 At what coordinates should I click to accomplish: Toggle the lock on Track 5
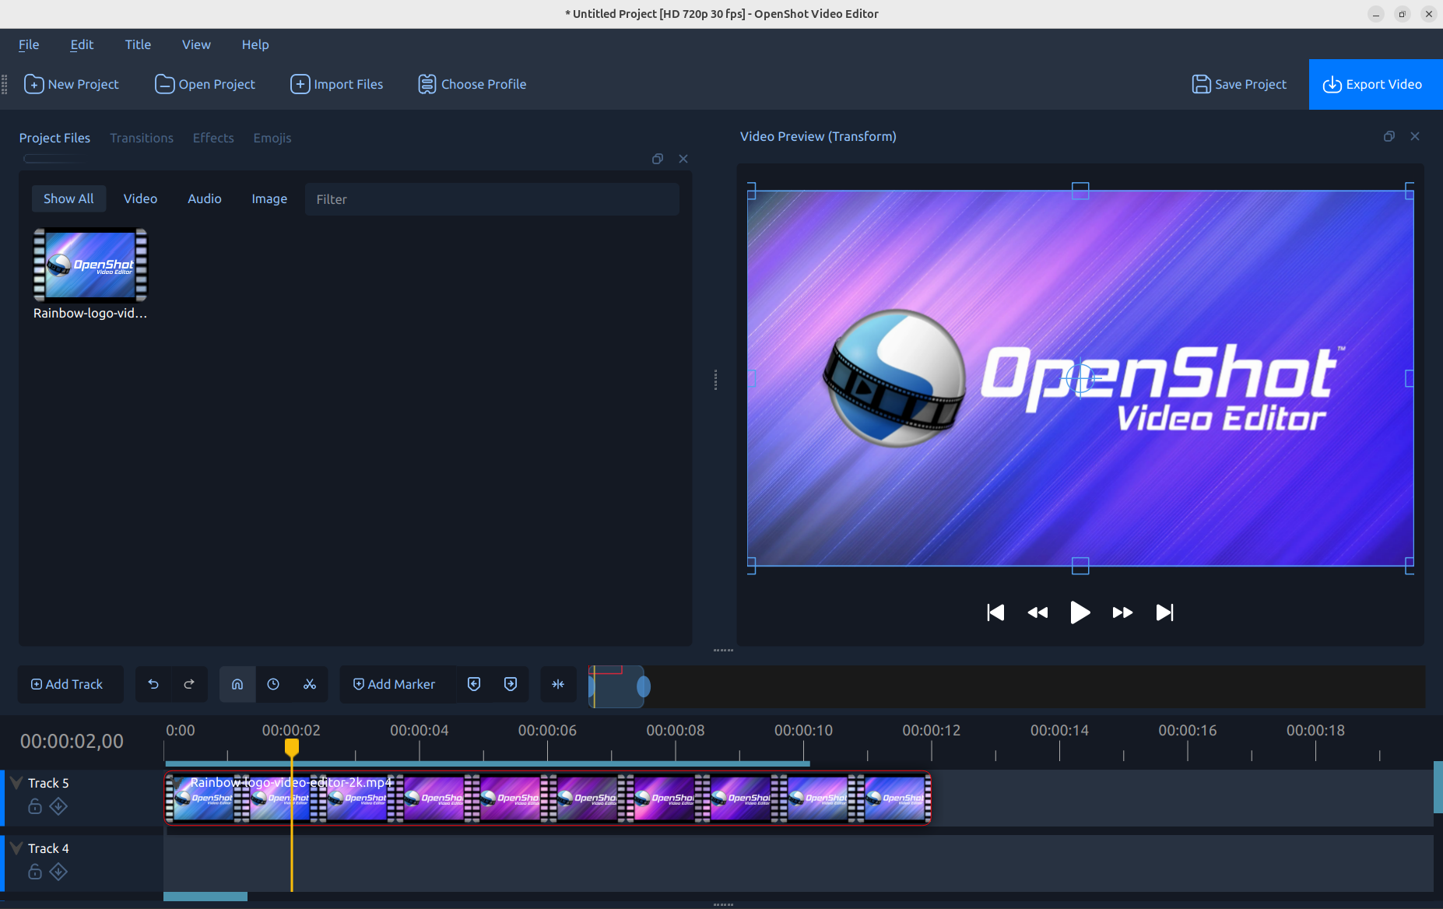click(x=35, y=807)
